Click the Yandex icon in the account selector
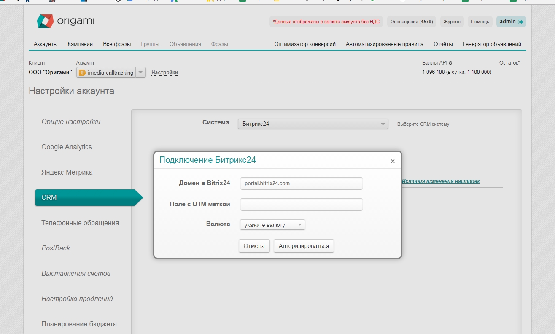The height and width of the screenshot is (334, 555). pos(82,73)
